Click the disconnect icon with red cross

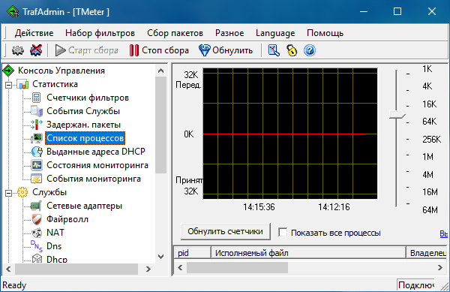[36, 50]
